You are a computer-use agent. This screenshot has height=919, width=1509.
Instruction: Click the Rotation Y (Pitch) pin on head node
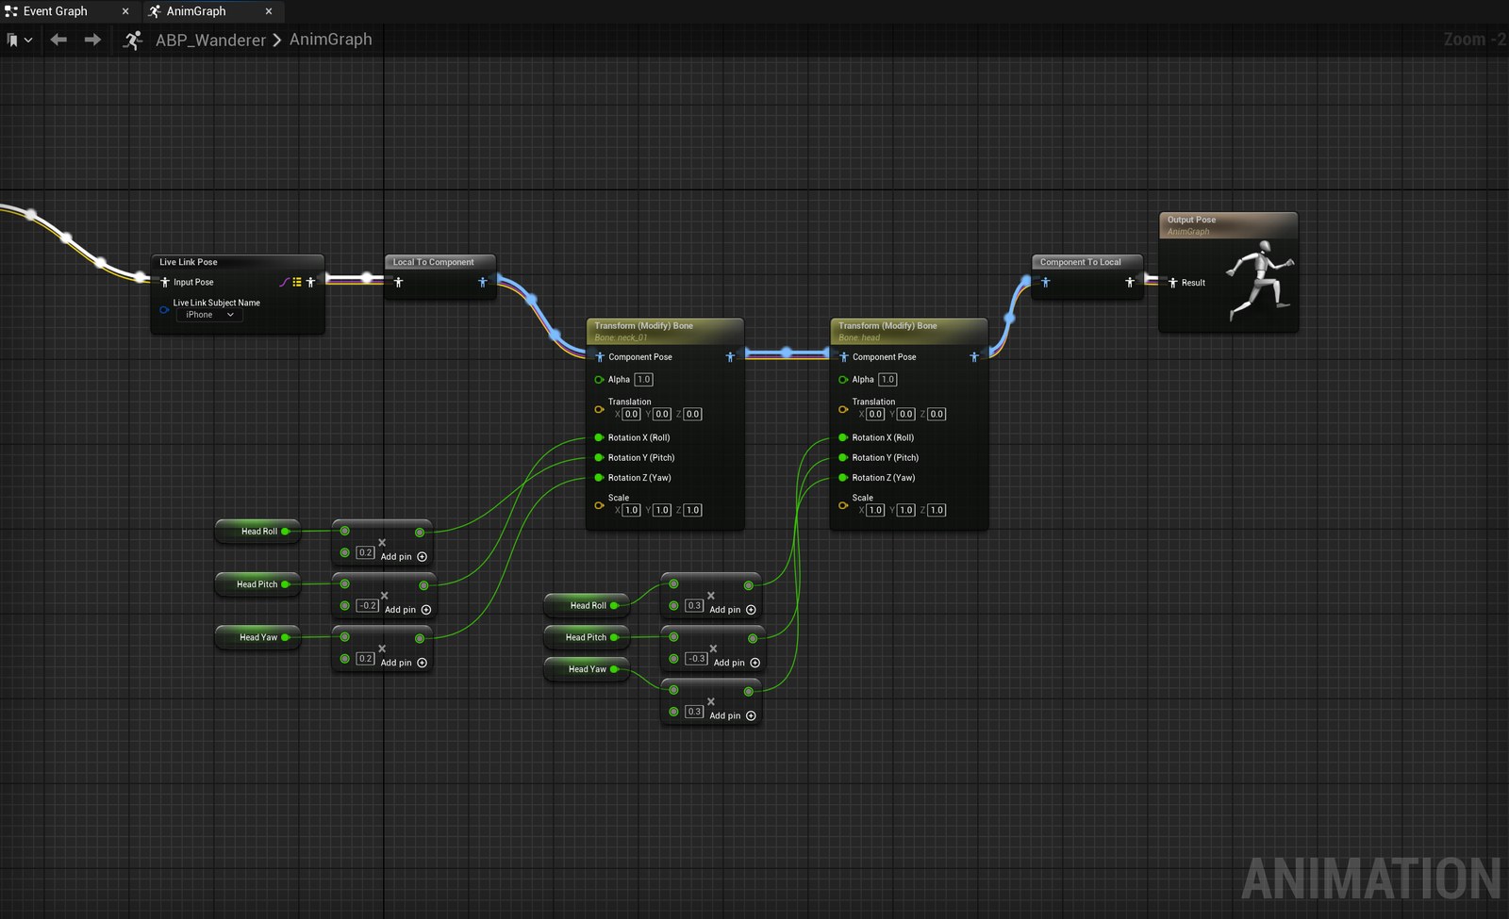click(843, 457)
